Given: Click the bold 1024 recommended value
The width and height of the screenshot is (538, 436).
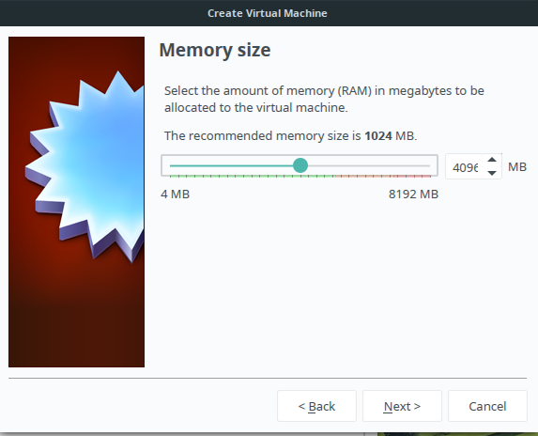Looking at the screenshot, I should pos(378,136).
